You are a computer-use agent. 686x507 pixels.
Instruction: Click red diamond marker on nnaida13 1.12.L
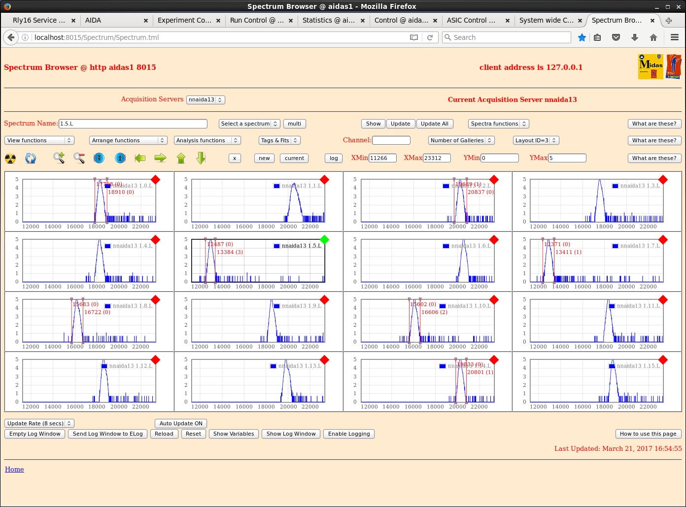155,360
